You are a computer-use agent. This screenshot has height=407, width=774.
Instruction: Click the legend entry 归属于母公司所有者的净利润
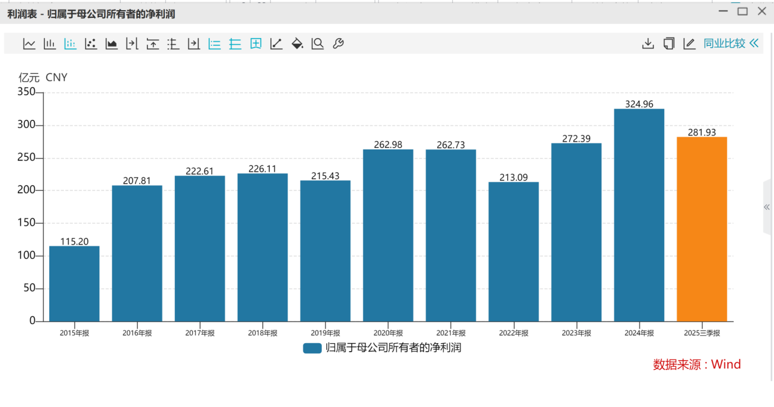click(x=393, y=348)
